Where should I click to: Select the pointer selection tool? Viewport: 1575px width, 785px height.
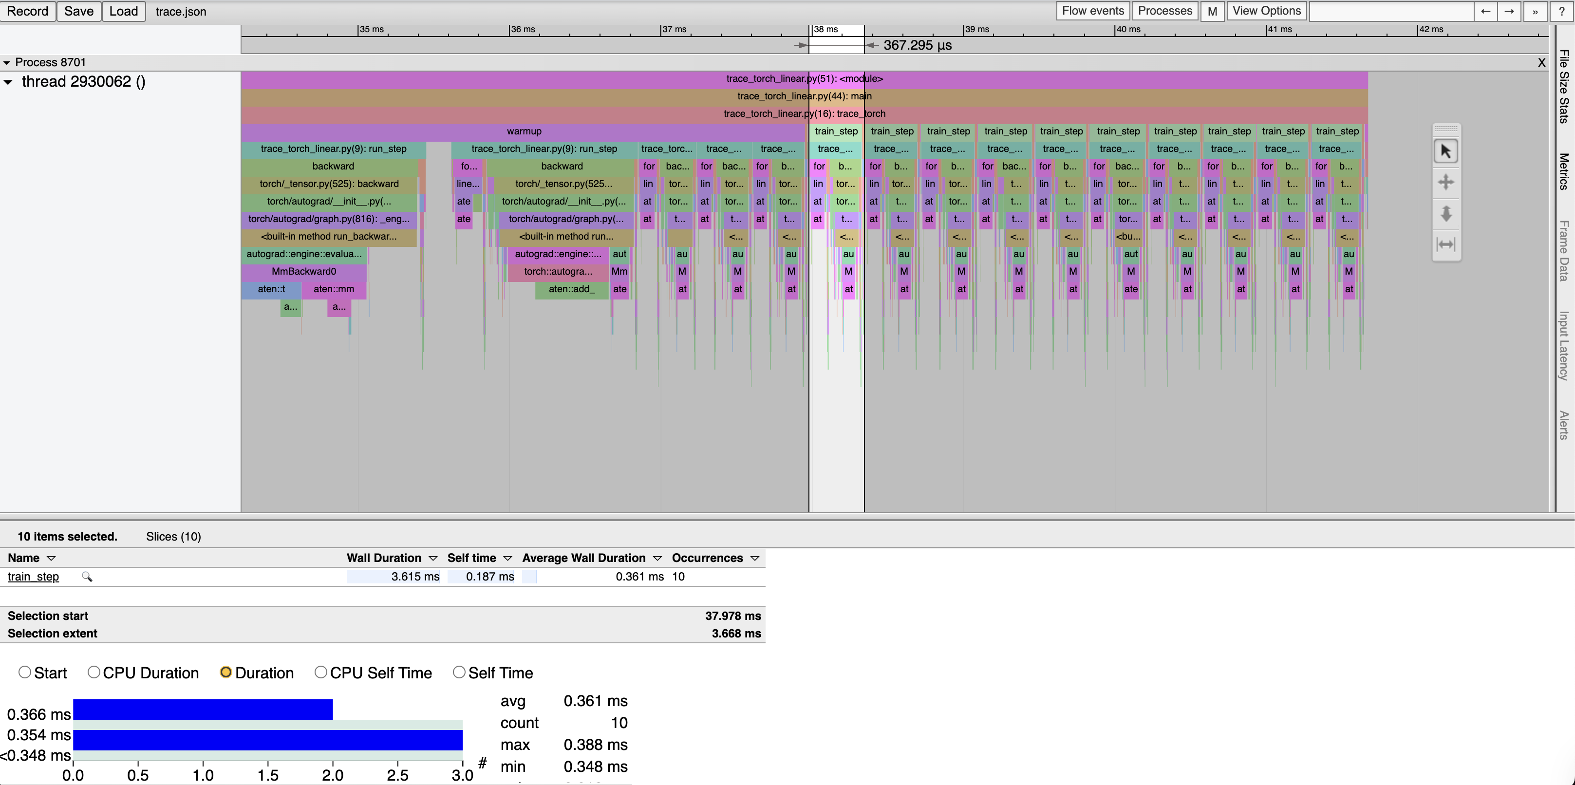click(1445, 151)
